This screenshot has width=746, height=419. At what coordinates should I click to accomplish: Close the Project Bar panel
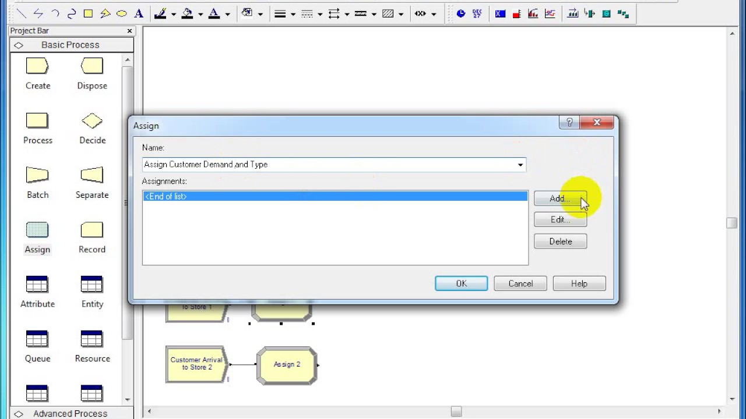pos(129,31)
